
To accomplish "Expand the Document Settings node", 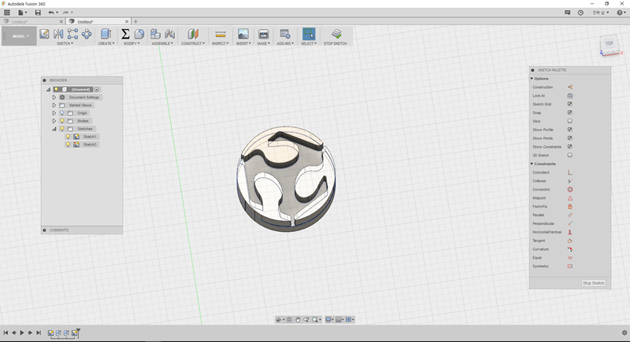I will pos(54,97).
